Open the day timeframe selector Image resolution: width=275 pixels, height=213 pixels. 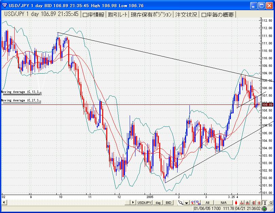click(x=158, y=203)
